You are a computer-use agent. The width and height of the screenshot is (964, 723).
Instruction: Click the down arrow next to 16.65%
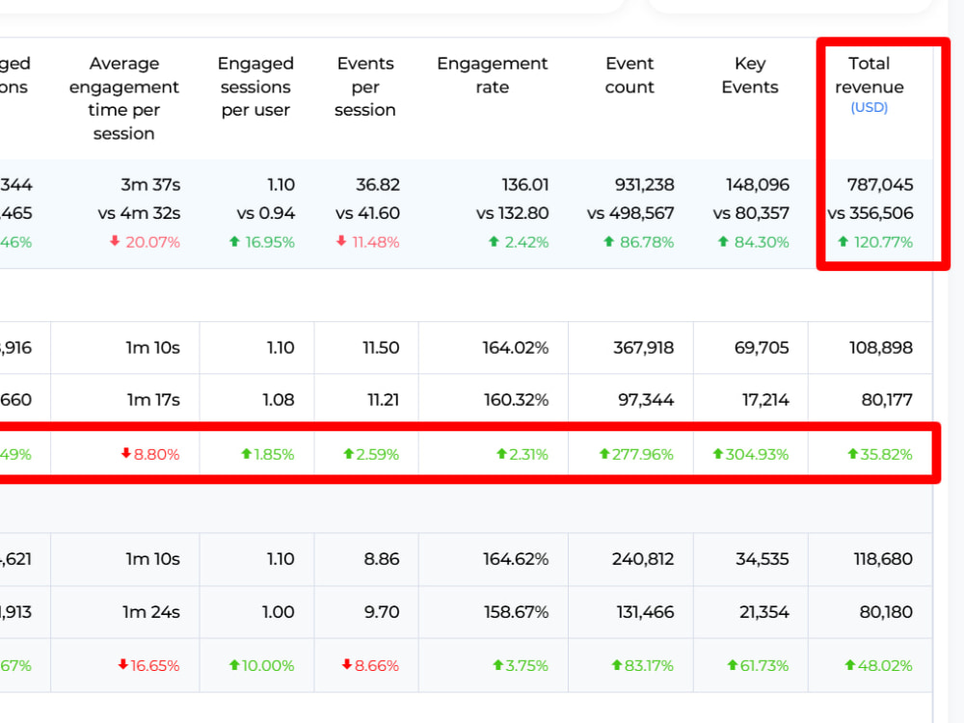click(123, 664)
